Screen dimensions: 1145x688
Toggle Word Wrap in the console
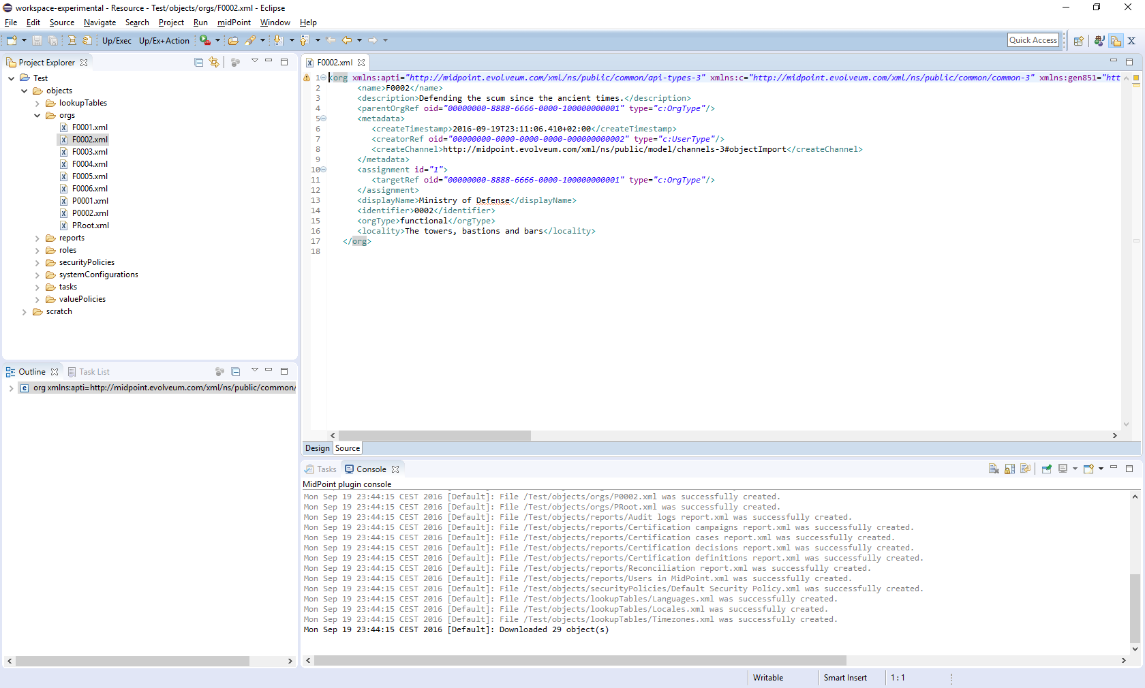(1025, 469)
